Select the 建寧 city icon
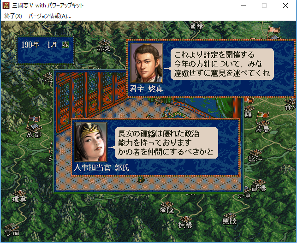The image size is (297, 243). point(19,194)
